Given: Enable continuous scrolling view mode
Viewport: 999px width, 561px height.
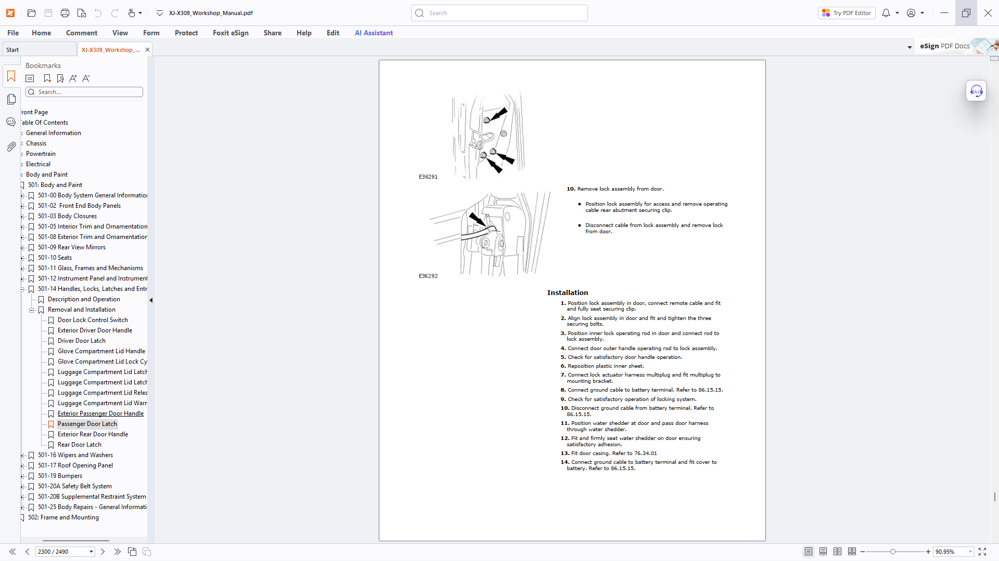Looking at the screenshot, I should coord(823,552).
